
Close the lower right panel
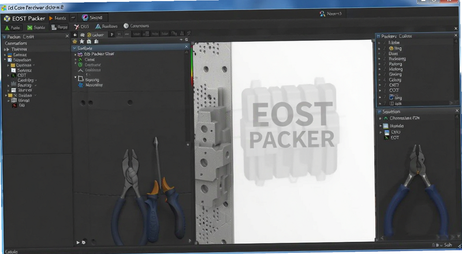click(457, 111)
